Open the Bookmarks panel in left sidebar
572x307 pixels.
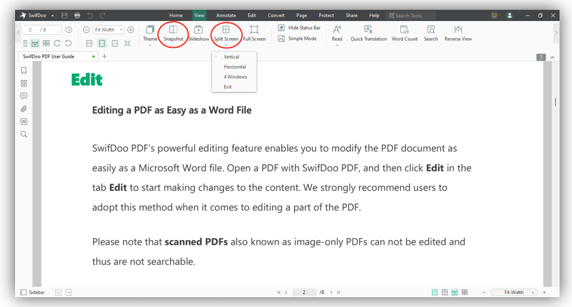[x=24, y=70]
